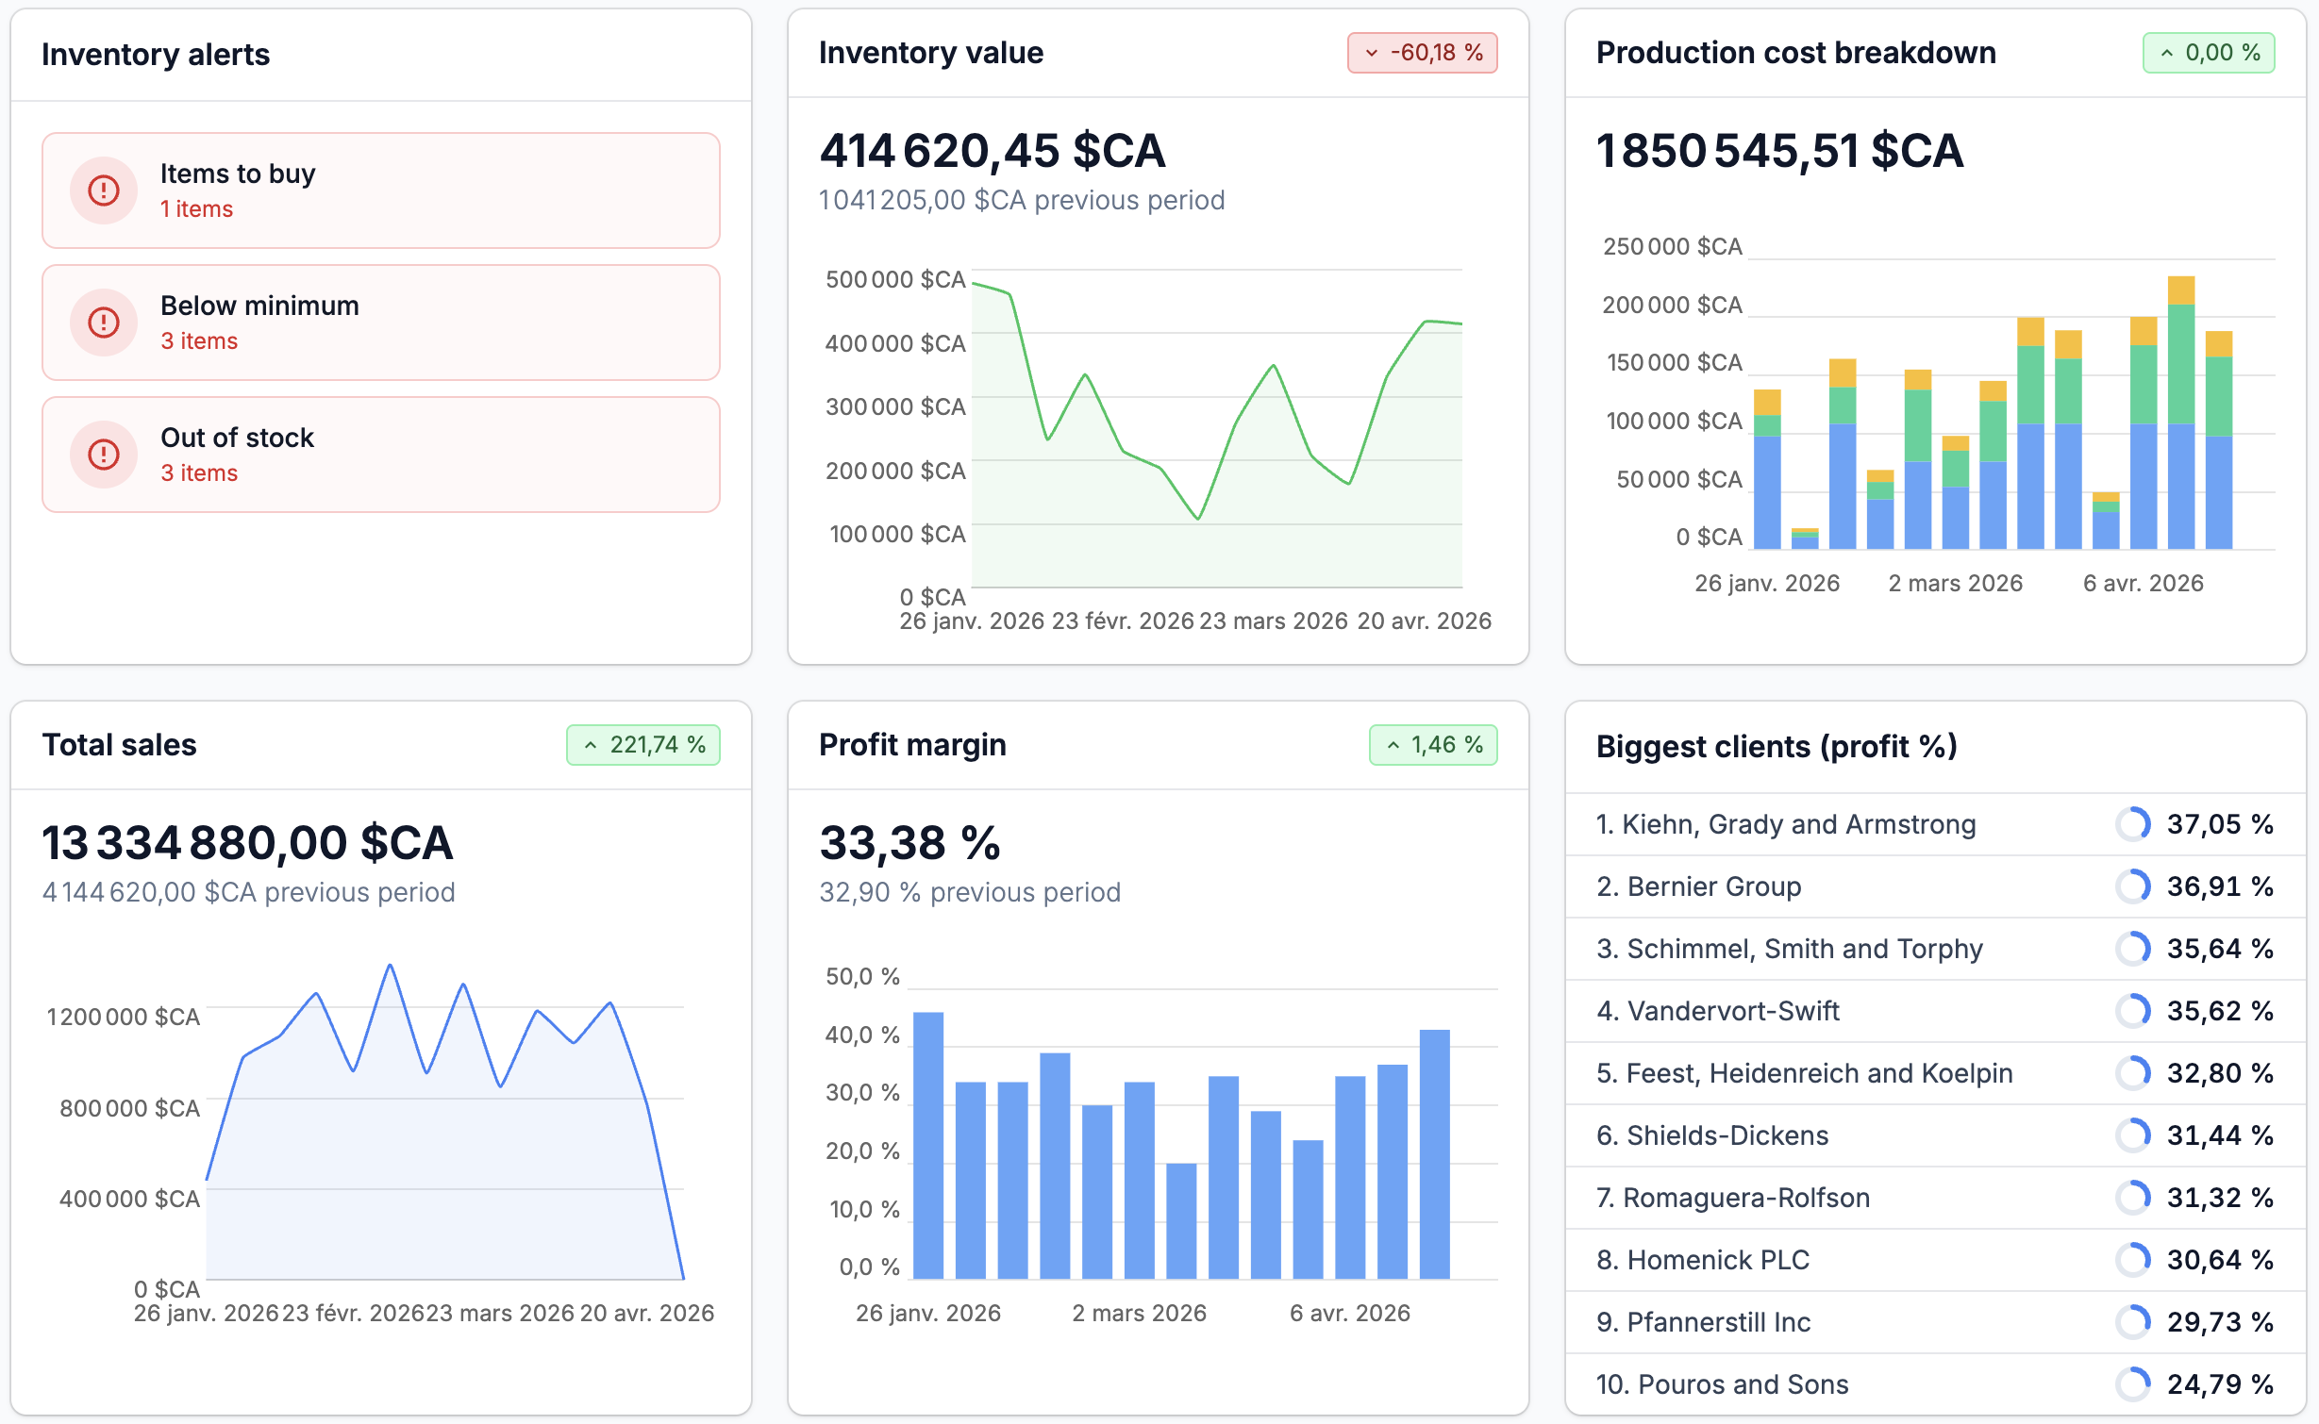Open the Out of stock alert card
The width and height of the screenshot is (2319, 1424).
381,455
